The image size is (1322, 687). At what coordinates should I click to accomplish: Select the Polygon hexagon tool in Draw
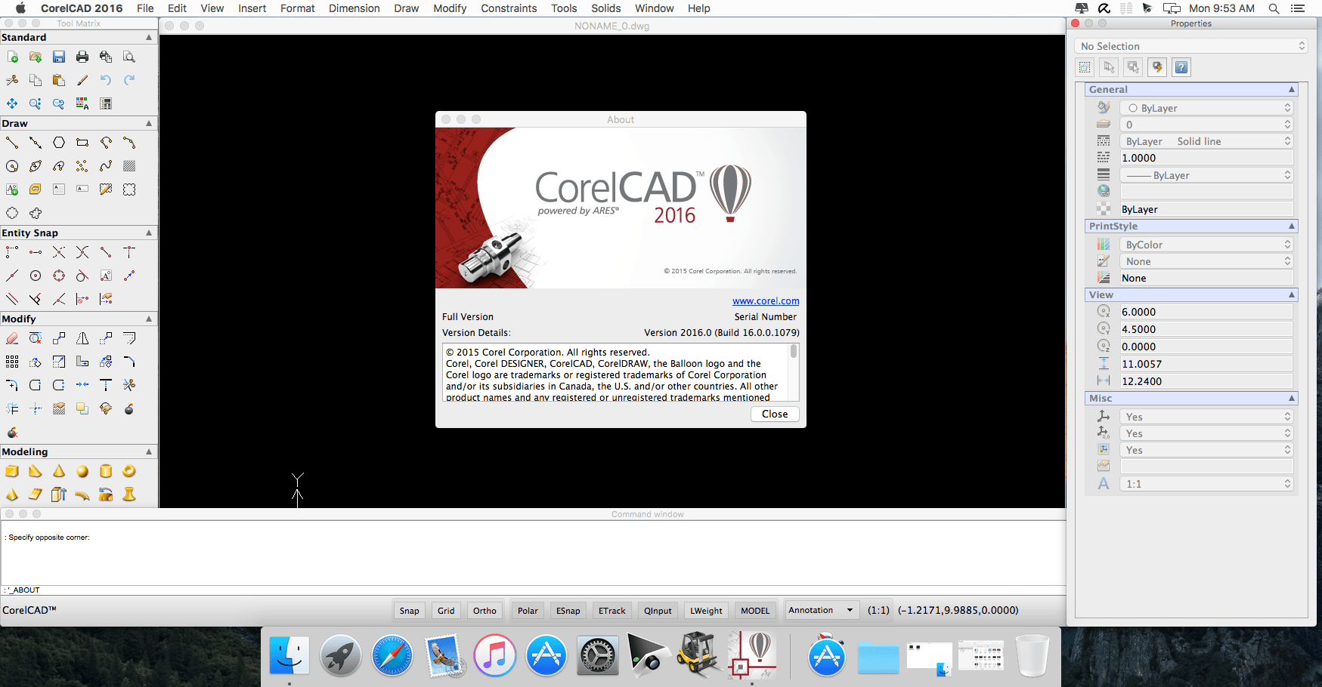pos(59,143)
